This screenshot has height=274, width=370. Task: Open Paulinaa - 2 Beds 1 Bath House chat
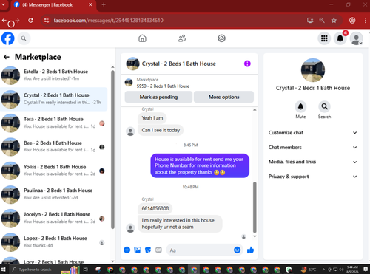(54, 194)
